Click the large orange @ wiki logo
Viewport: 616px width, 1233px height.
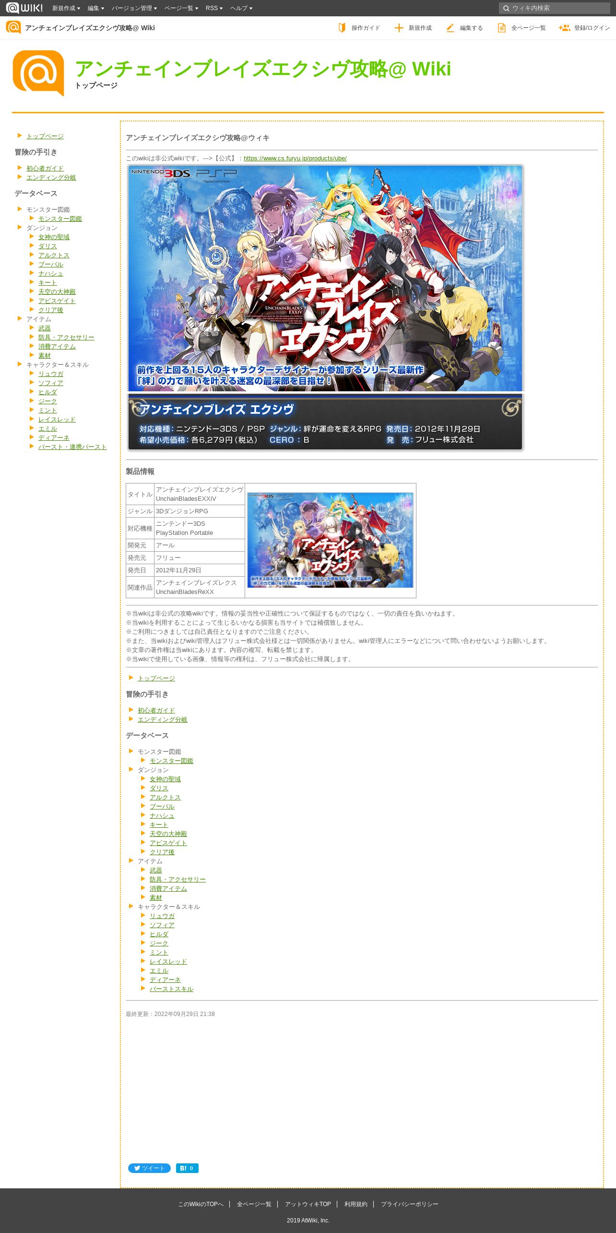(38, 73)
